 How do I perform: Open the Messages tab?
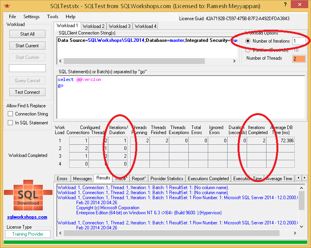[x=82, y=179]
